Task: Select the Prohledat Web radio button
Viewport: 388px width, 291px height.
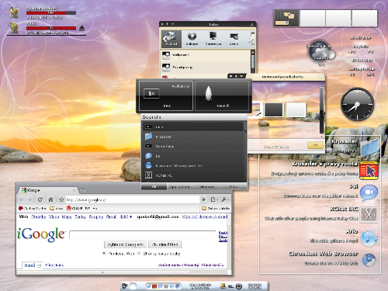Action: 104,253
